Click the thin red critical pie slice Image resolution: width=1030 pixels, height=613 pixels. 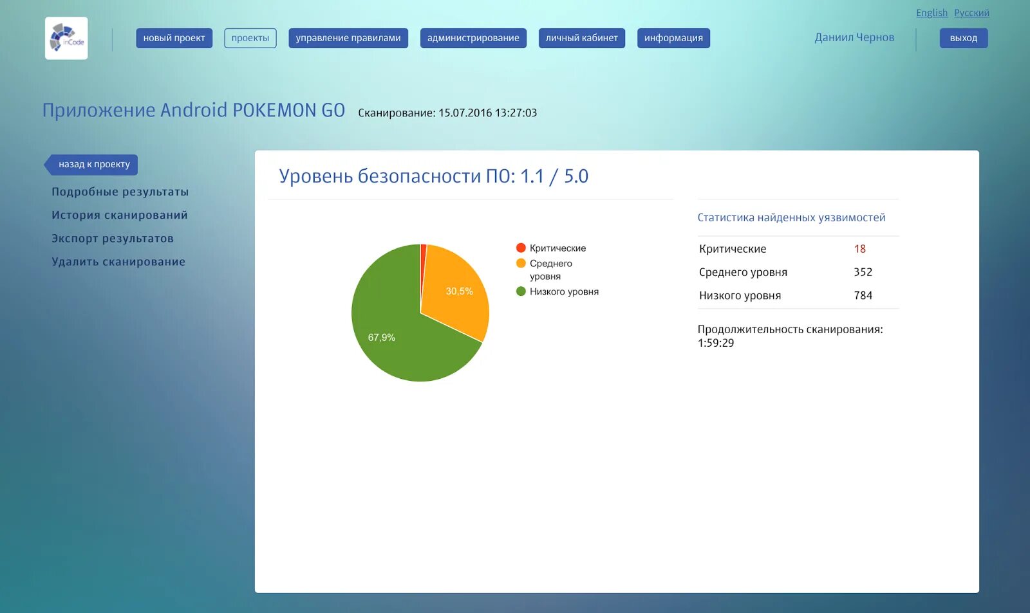point(423,264)
